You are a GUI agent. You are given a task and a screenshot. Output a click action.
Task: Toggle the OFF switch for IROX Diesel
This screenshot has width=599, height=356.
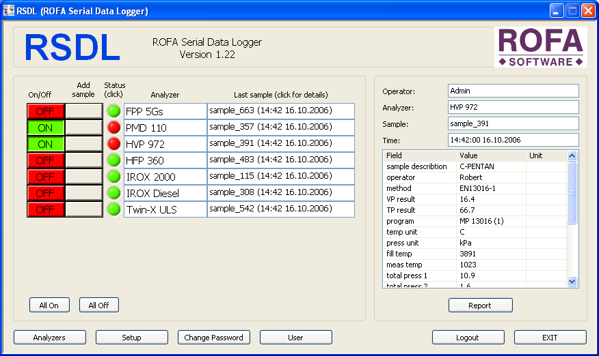coord(45,193)
